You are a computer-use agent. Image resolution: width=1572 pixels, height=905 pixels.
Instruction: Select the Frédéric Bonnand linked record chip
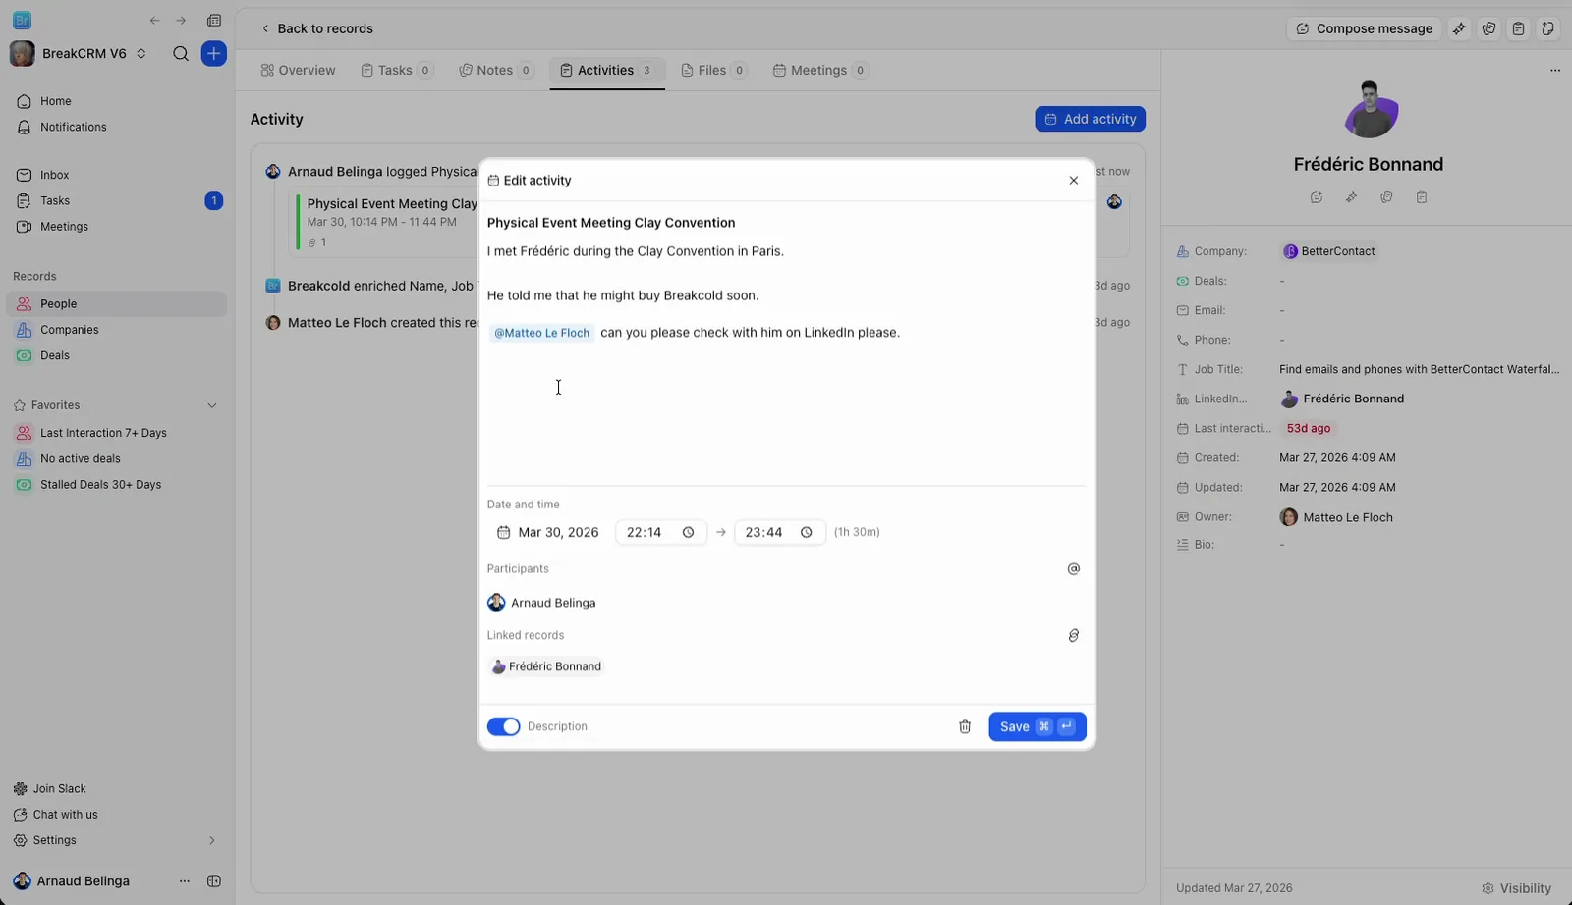click(x=546, y=666)
